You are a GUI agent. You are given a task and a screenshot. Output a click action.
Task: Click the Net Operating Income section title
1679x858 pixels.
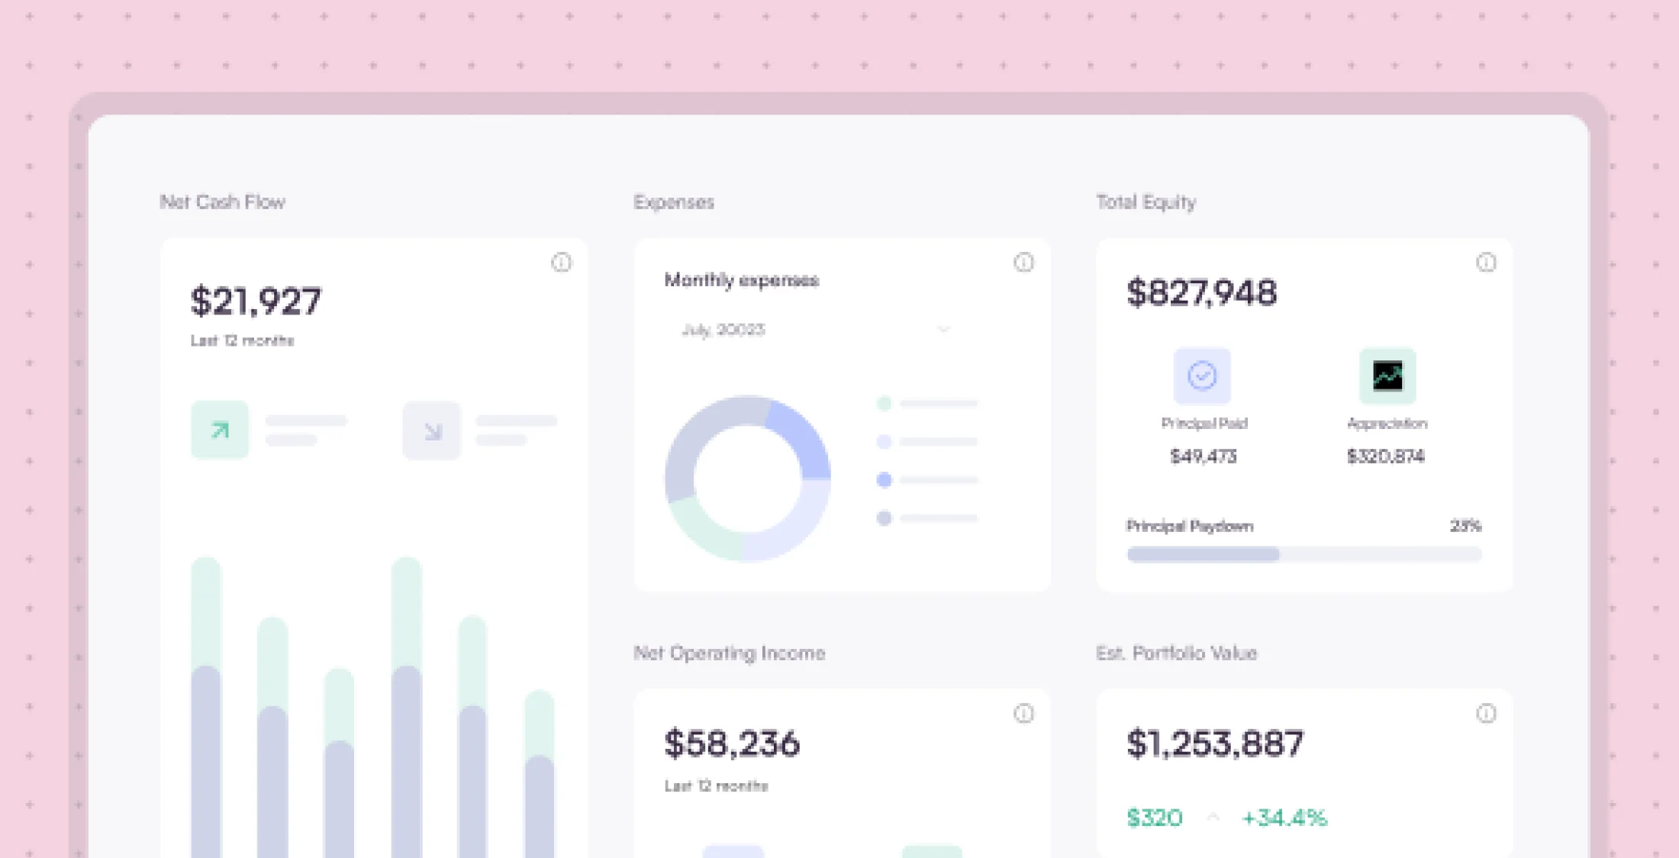(730, 653)
